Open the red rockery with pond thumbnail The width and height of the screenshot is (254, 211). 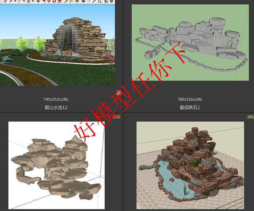(190, 165)
